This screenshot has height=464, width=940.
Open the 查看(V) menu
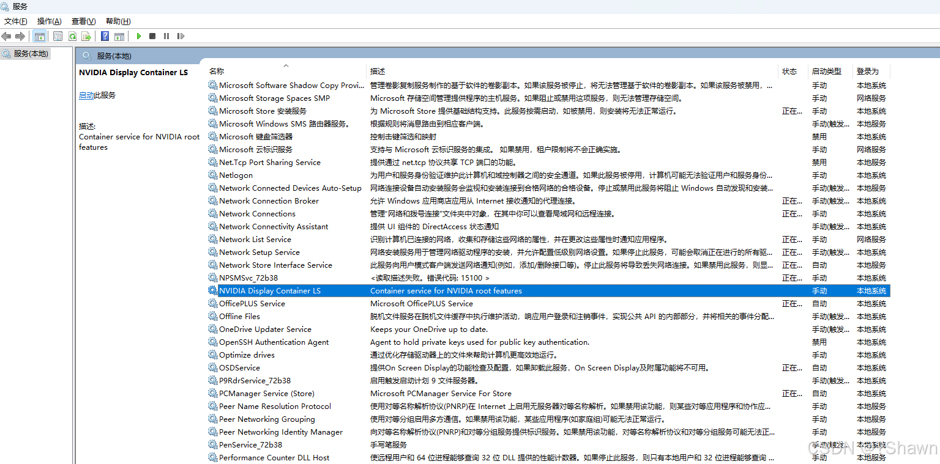tap(83, 21)
